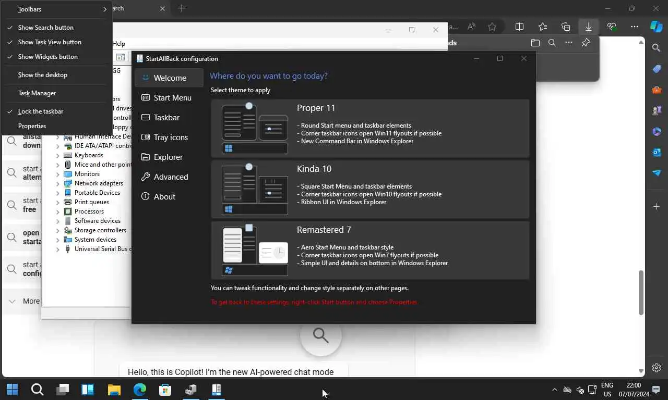Expand Network adapters category
The image size is (668, 400).
pyautogui.click(x=58, y=183)
